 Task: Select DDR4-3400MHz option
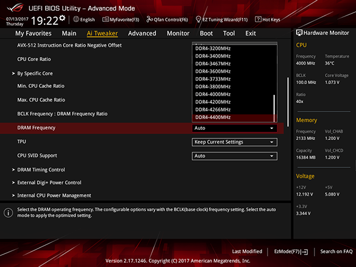pos(233,56)
